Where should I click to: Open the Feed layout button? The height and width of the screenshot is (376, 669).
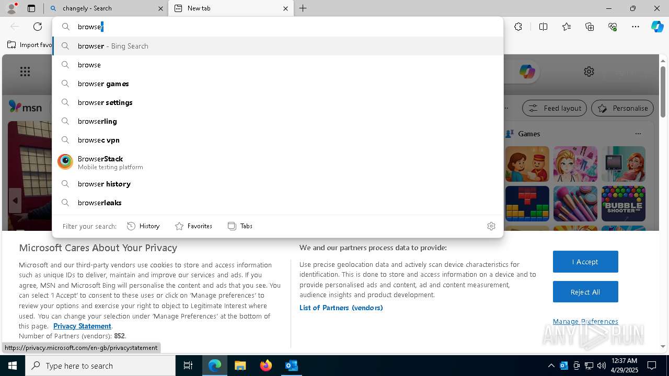click(555, 108)
